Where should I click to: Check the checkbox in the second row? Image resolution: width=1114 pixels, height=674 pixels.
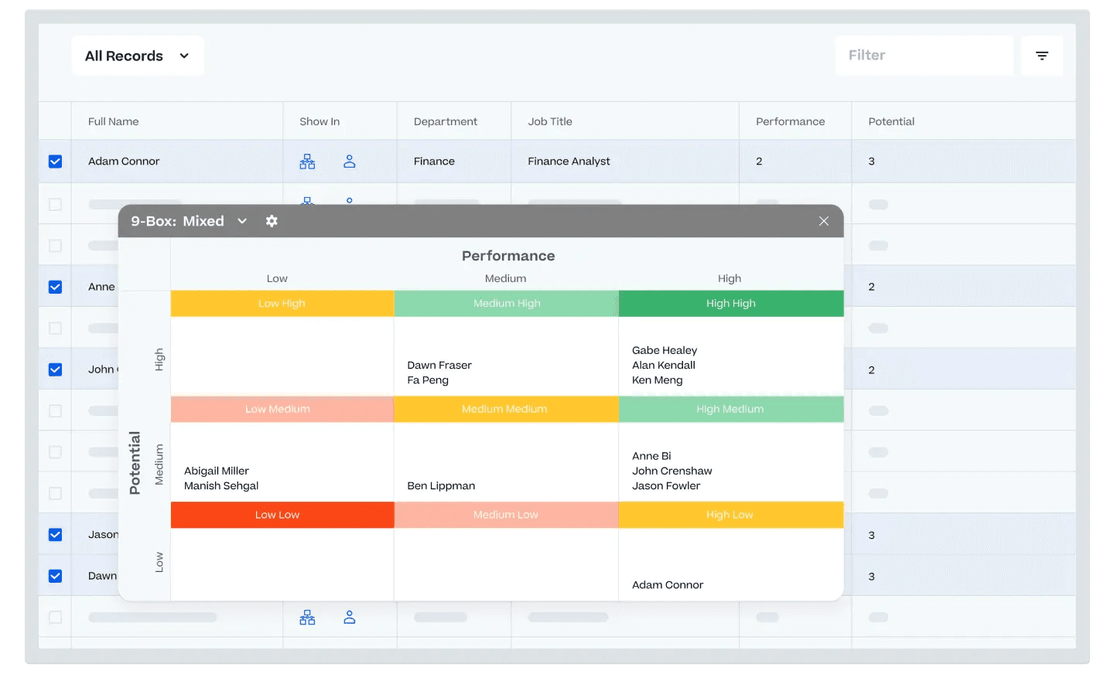55,203
